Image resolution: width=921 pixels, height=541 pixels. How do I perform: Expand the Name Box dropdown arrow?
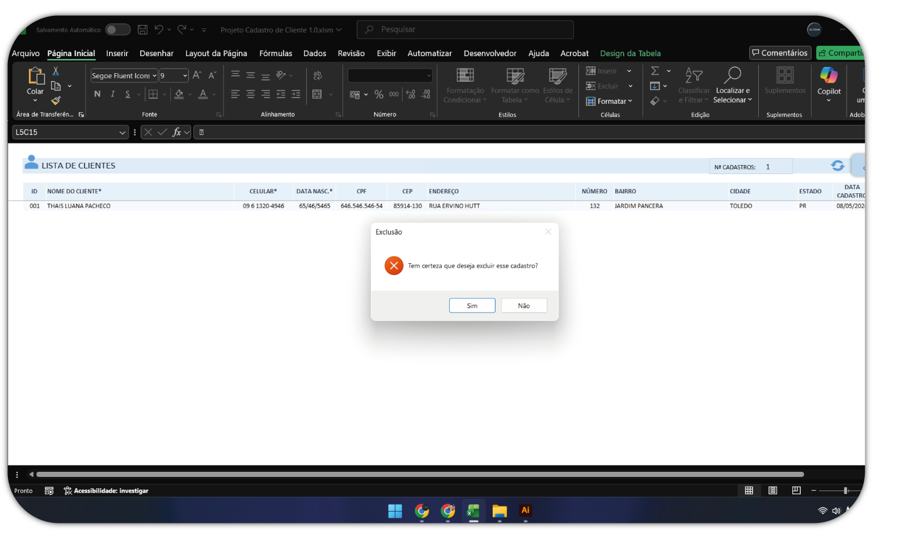click(122, 132)
